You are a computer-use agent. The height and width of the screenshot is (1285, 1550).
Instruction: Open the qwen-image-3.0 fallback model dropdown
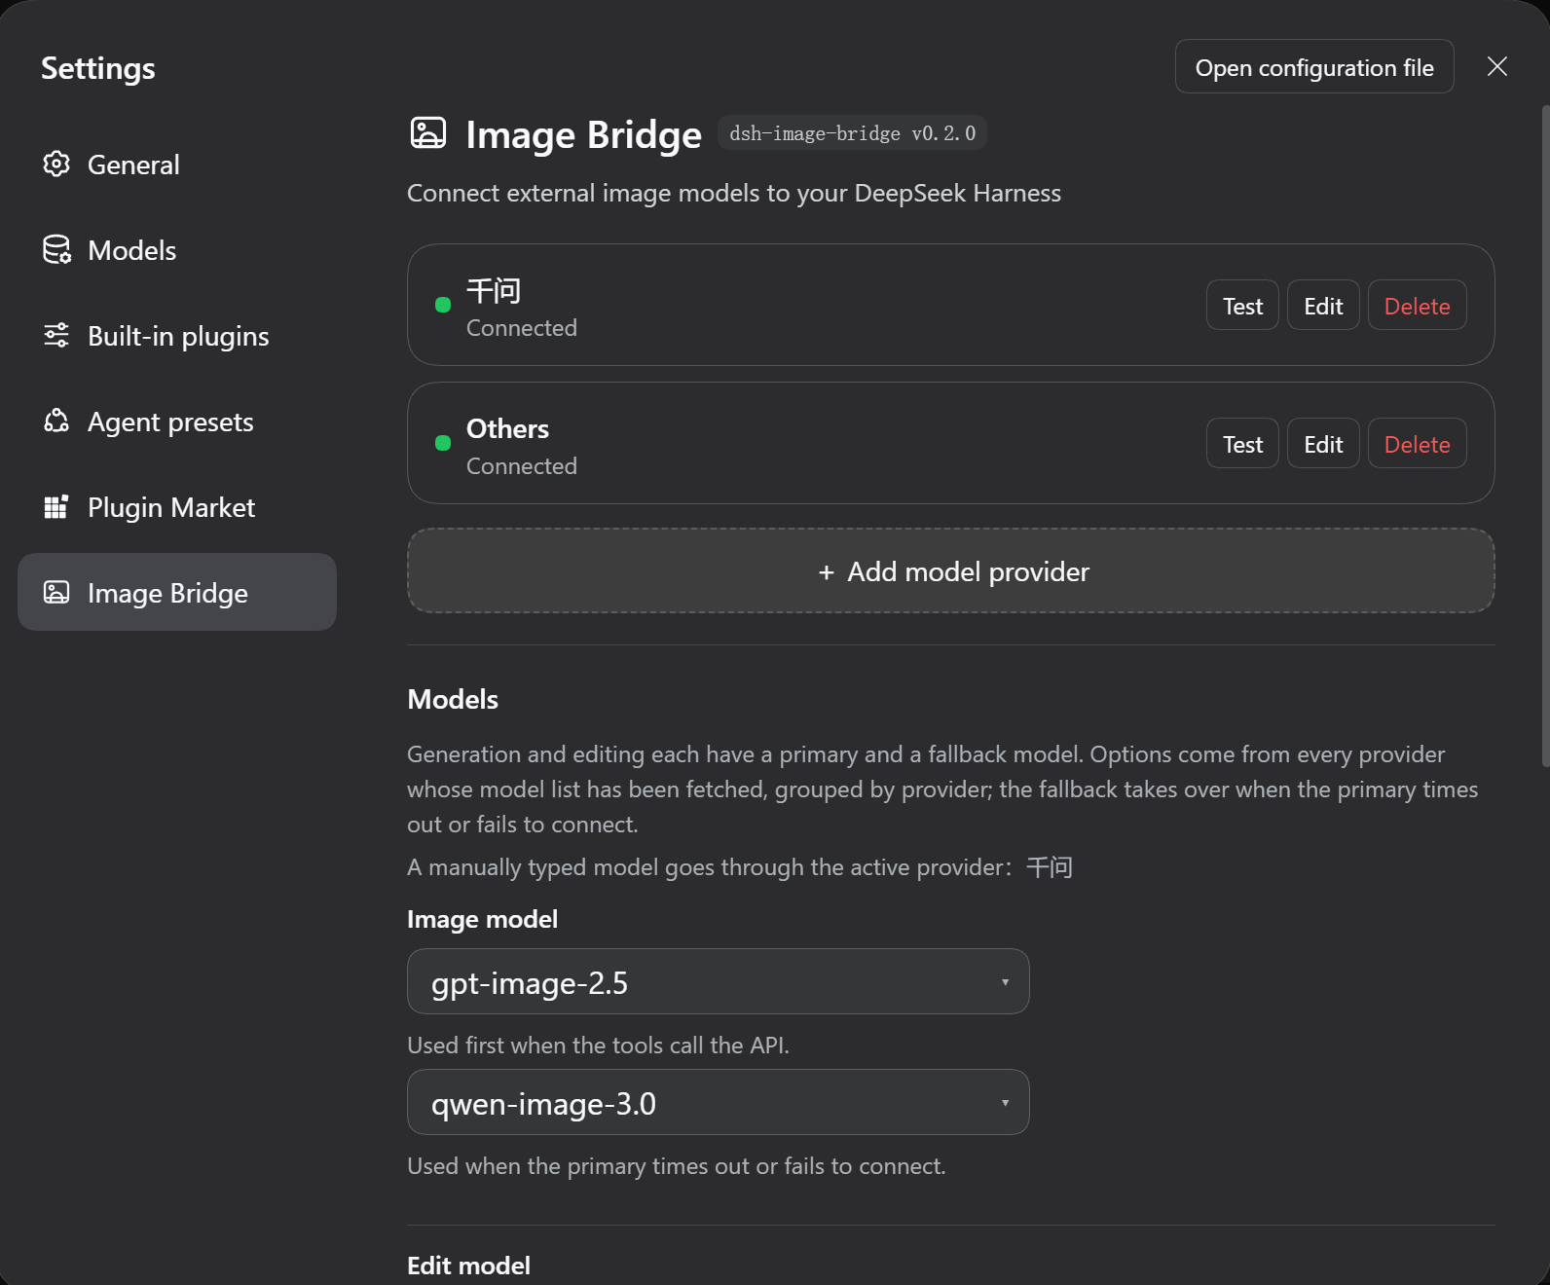[x=719, y=1102]
